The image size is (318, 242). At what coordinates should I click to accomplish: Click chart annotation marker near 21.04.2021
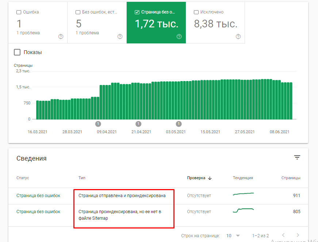point(138,124)
